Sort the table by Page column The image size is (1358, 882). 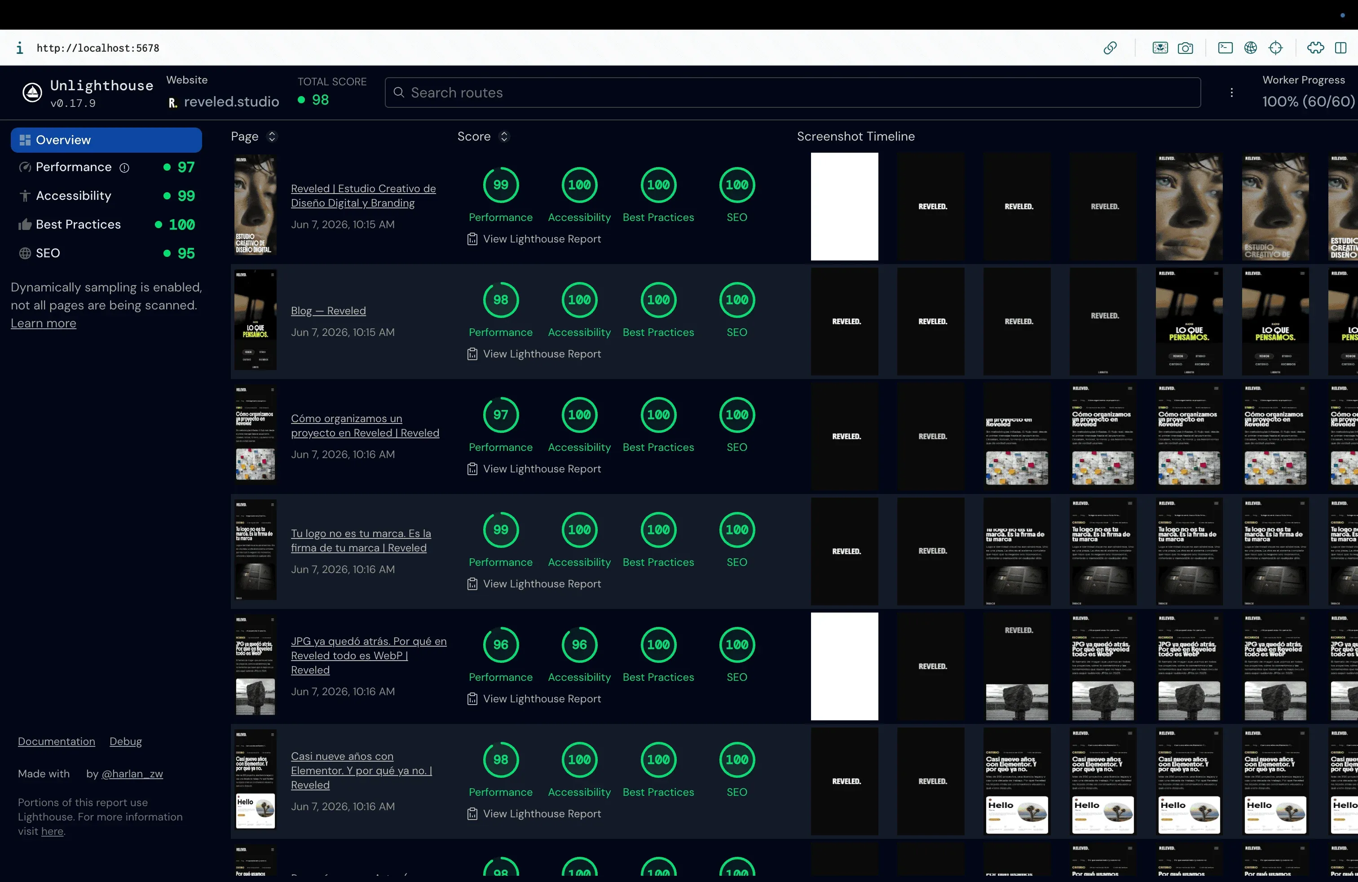[272, 137]
